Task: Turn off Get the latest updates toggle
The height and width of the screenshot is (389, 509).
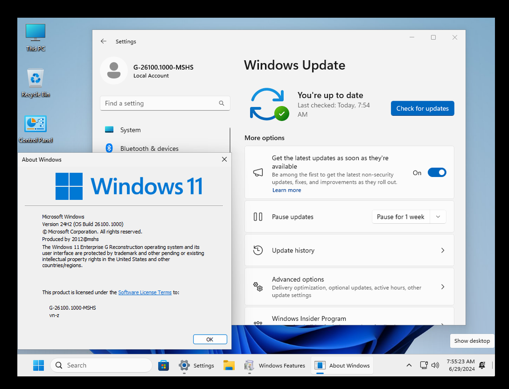Action: pyautogui.click(x=437, y=173)
